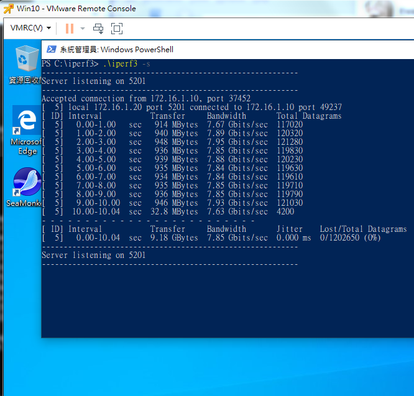
Task: Click the '948 MBytes' transfer value
Action: point(176,142)
